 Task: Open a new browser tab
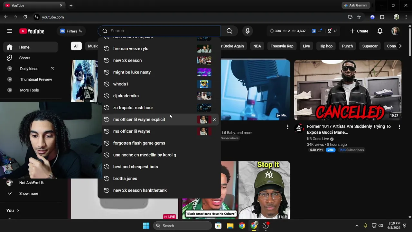[71, 5]
